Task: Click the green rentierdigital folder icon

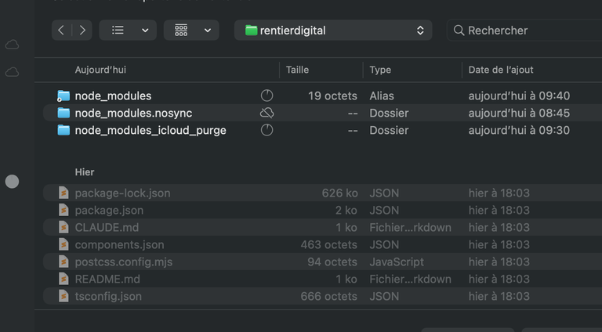Action: (251, 31)
